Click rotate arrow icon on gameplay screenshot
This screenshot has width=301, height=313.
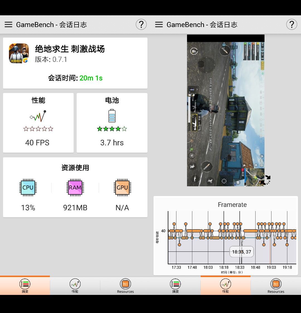pyautogui.click(x=266, y=180)
